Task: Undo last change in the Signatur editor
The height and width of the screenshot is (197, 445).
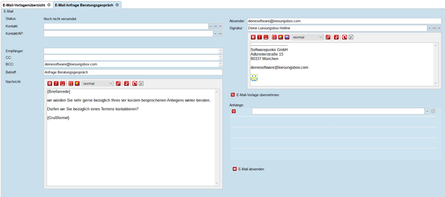Action: [345, 37]
